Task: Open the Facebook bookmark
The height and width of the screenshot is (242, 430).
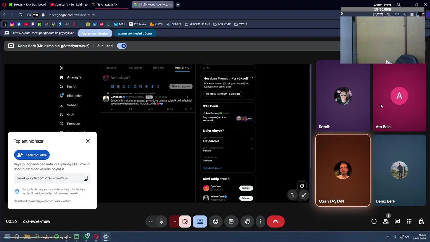Action: click(x=19, y=24)
